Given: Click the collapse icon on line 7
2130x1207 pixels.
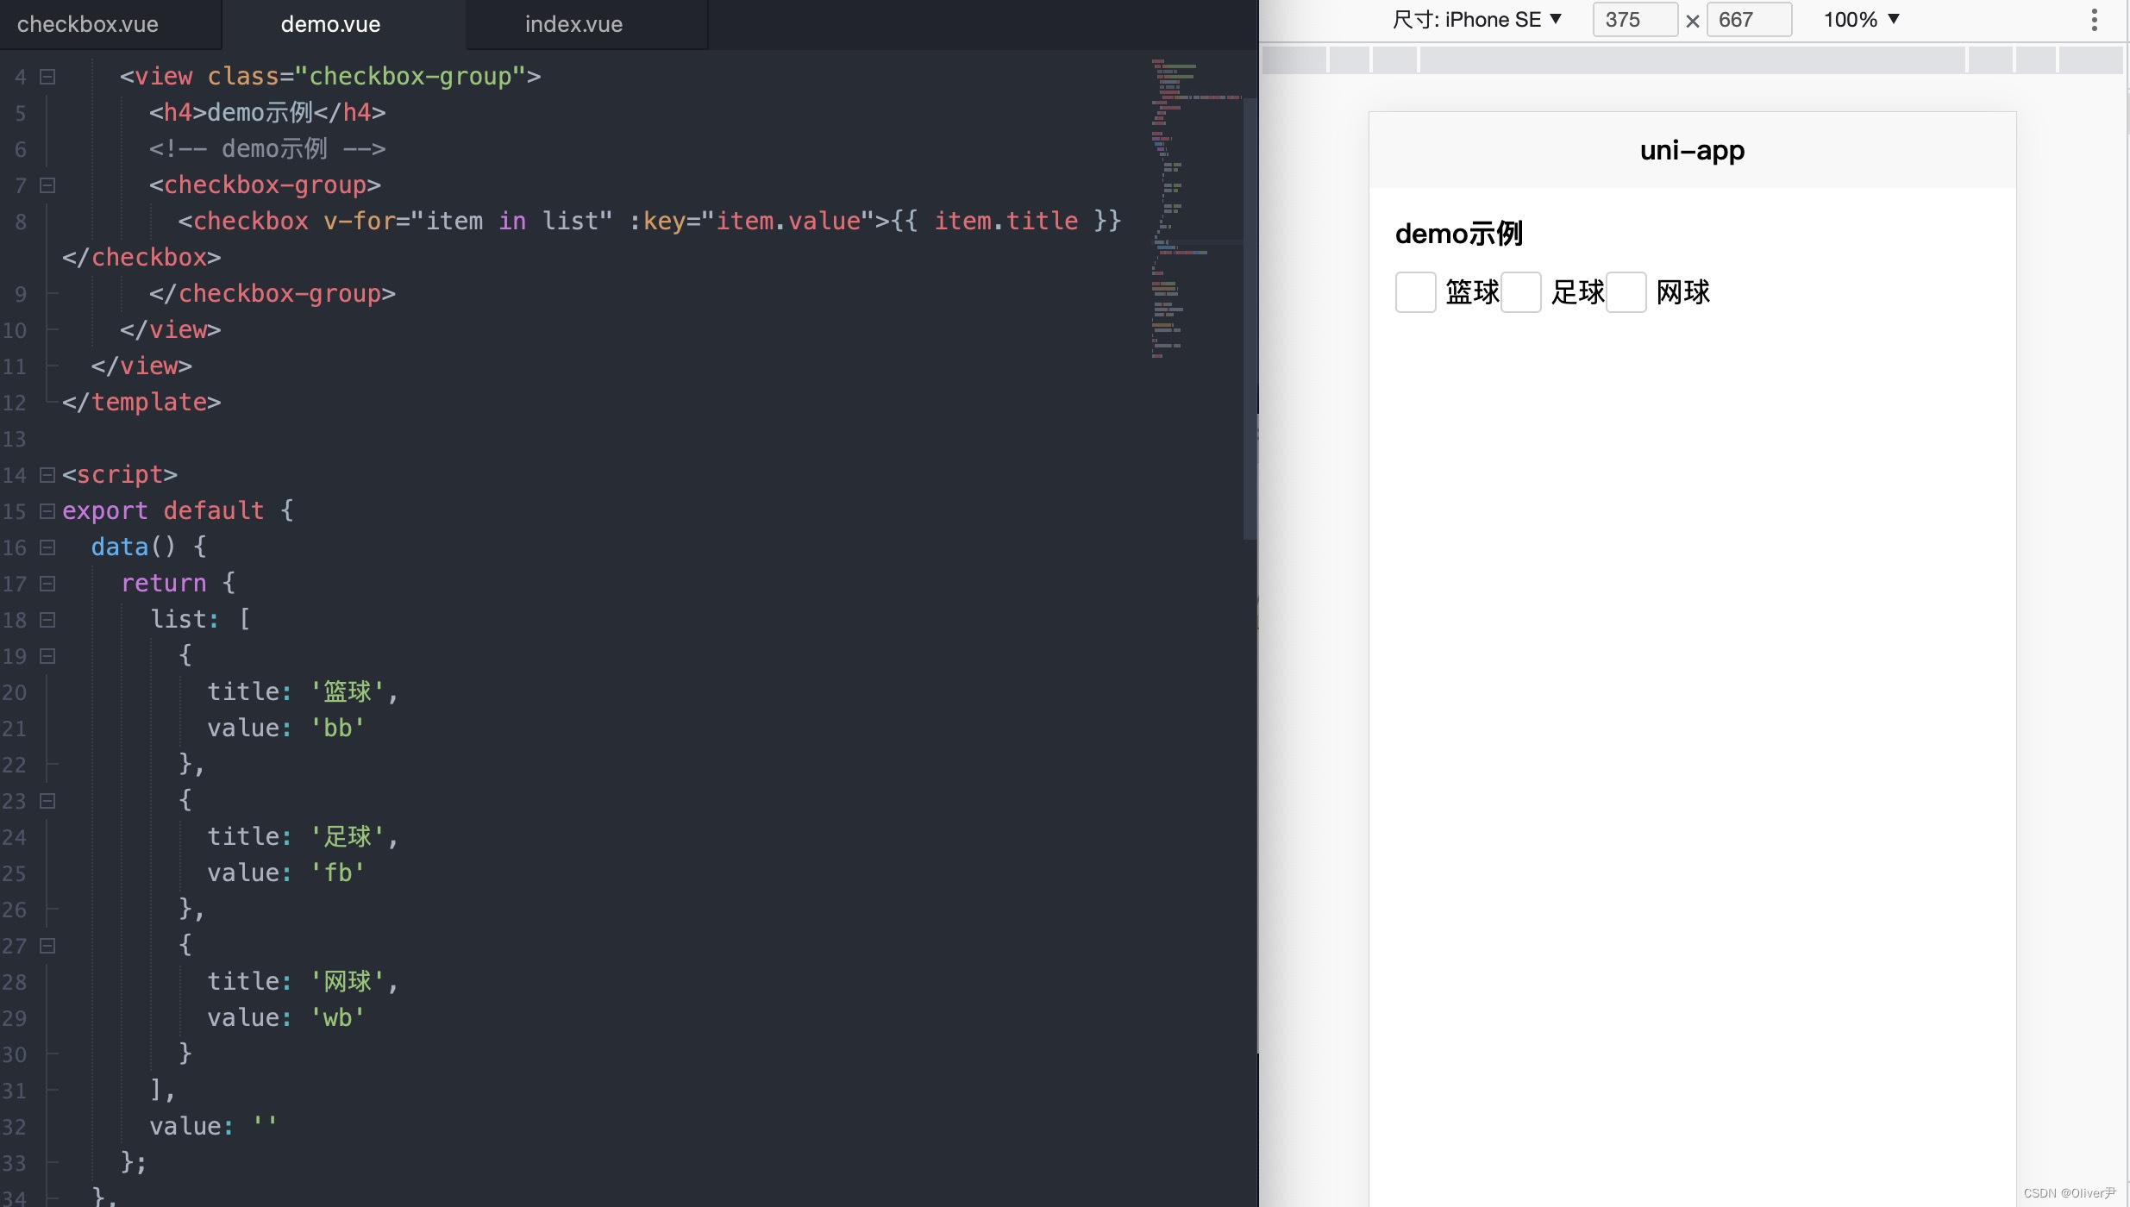Looking at the screenshot, I should pos(47,184).
